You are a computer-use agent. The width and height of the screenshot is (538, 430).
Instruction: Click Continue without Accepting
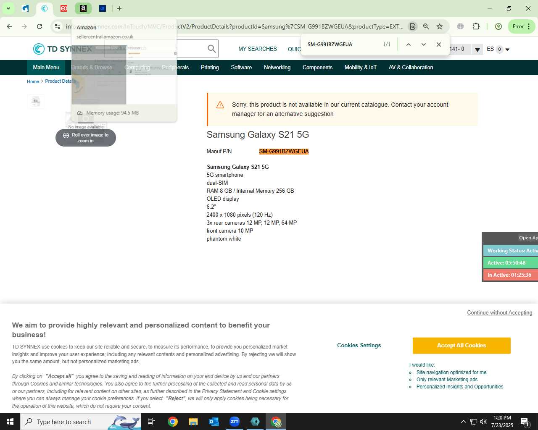[x=500, y=313]
